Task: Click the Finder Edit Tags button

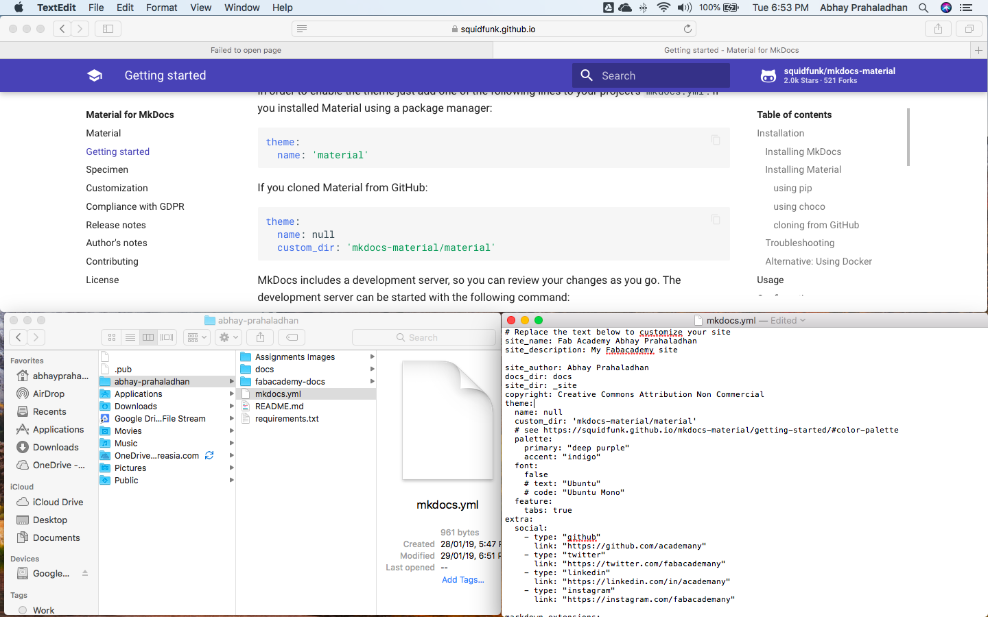Action: 292,337
